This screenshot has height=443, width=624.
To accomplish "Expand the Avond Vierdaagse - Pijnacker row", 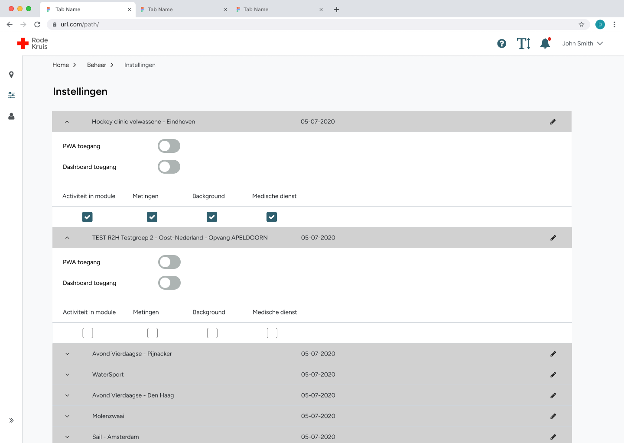I will click(67, 354).
